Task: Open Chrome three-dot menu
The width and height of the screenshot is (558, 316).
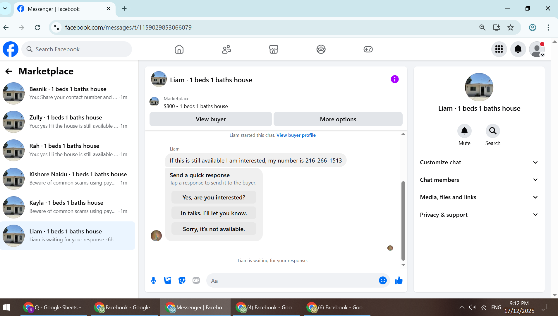Action: click(x=548, y=28)
